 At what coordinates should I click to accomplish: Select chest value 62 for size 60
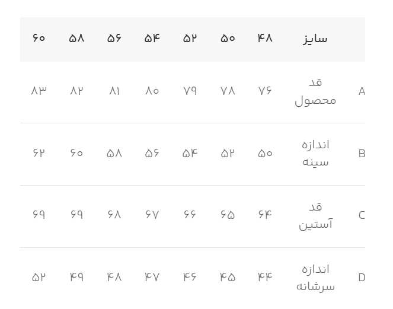(x=39, y=154)
